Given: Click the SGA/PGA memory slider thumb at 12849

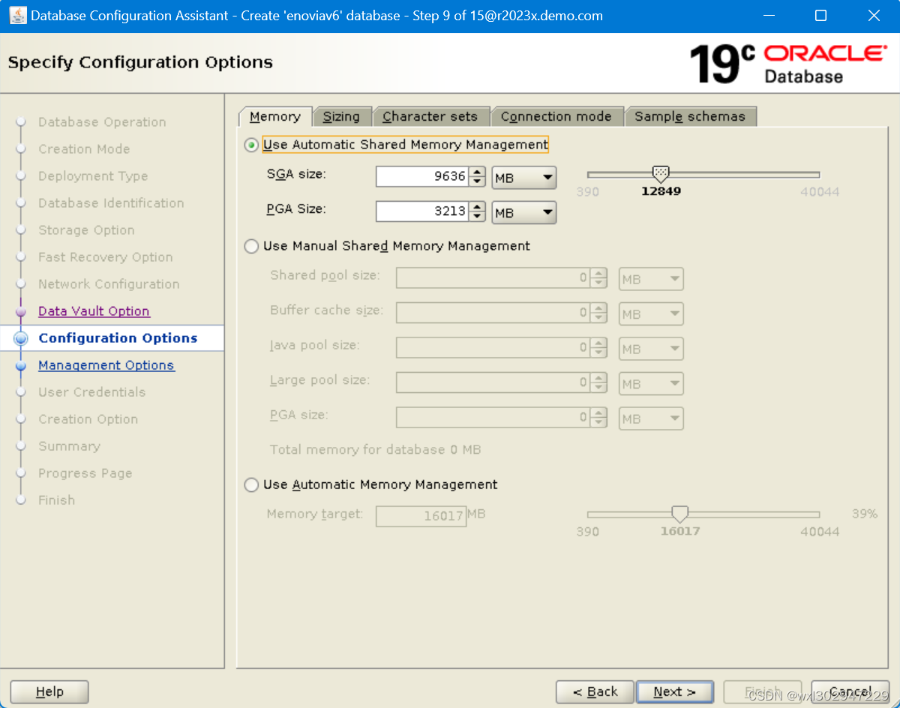Looking at the screenshot, I should click(x=661, y=174).
